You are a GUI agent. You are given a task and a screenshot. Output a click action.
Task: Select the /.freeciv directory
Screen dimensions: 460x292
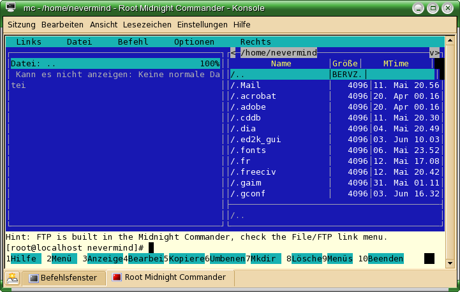click(x=335, y=172)
